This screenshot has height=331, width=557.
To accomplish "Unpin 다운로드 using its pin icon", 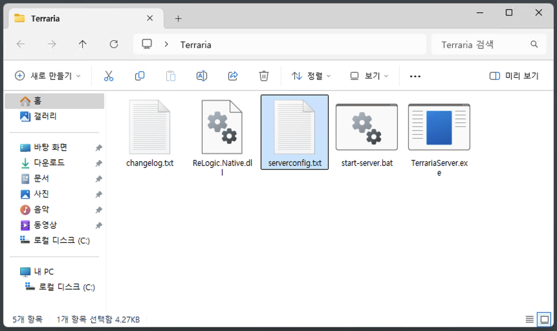I will pyautogui.click(x=99, y=163).
